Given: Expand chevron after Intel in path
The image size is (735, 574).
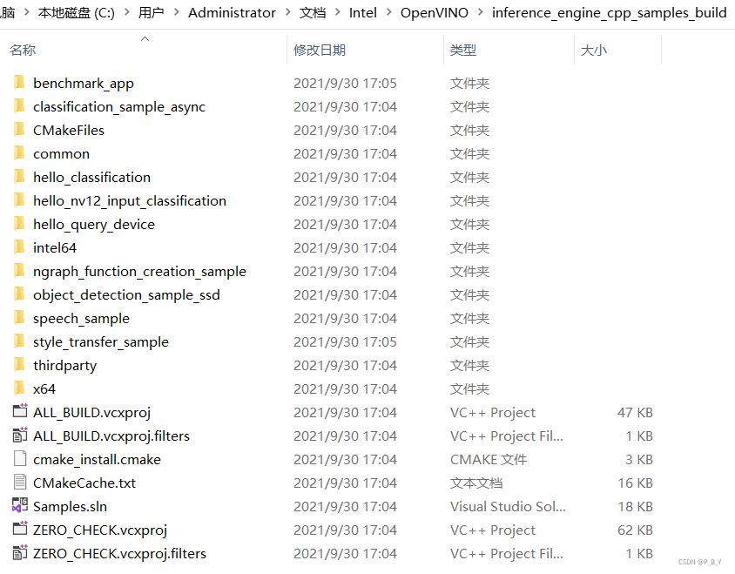Looking at the screenshot, I should (x=388, y=13).
